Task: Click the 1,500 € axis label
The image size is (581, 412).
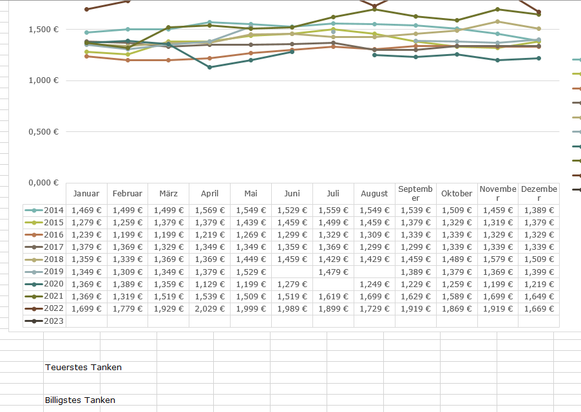Action: click(44, 29)
